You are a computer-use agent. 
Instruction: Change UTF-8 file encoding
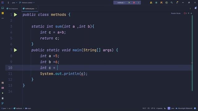click(x=153, y=108)
